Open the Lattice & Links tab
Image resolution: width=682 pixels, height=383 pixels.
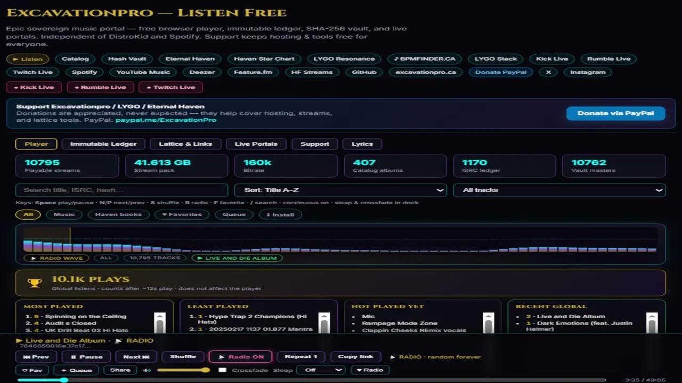click(x=185, y=144)
